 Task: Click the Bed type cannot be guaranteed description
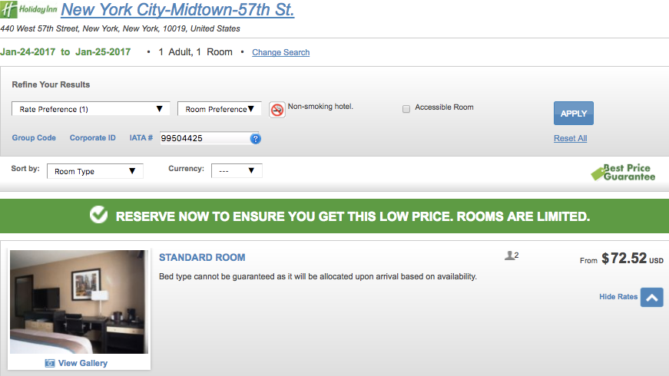click(x=318, y=276)
